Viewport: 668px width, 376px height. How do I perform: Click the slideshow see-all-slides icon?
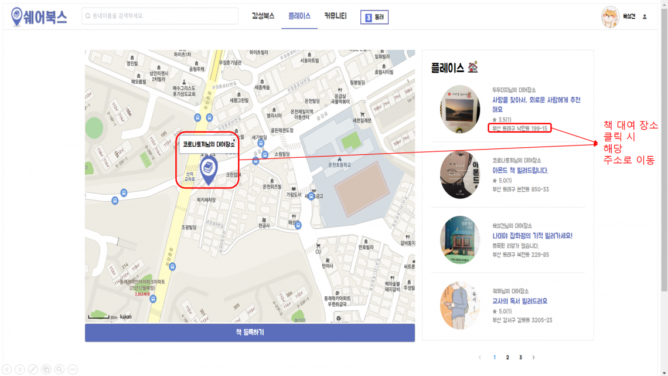[x=46, y=369]
